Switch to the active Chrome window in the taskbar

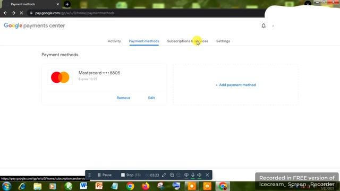point(223,186)
